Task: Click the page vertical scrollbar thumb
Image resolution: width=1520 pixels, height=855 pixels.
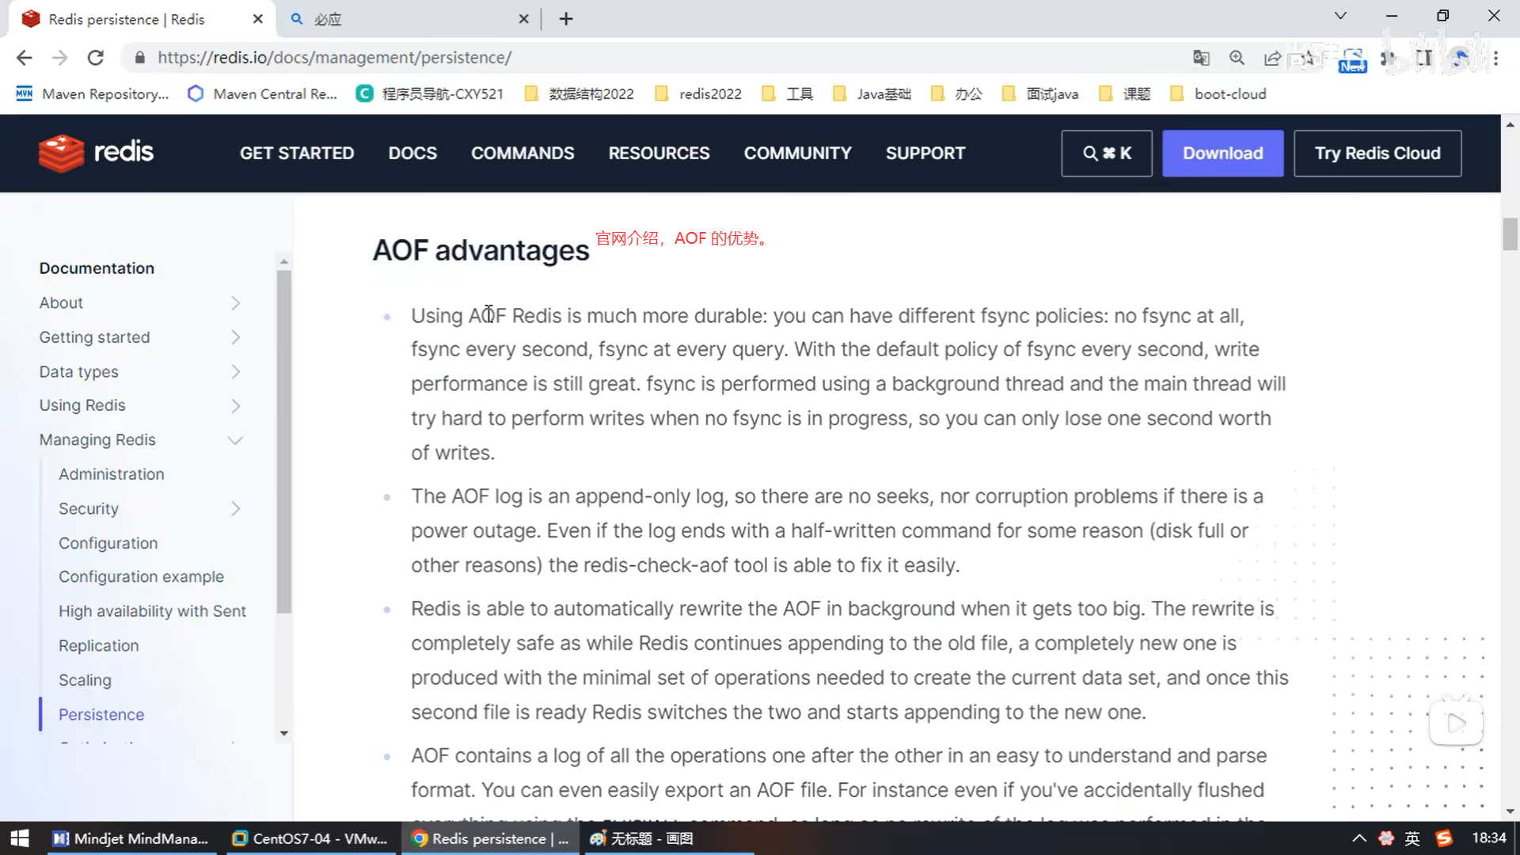Action: 1510,235
